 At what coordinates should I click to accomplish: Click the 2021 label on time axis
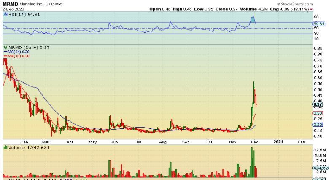coord(278,142)
